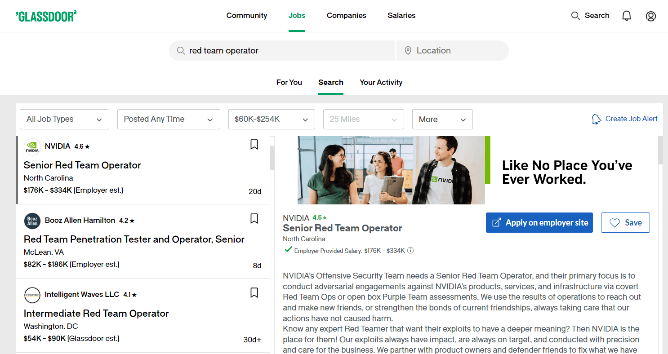Click the 'Employer Provided Salary' text

[x=328, y=251]
